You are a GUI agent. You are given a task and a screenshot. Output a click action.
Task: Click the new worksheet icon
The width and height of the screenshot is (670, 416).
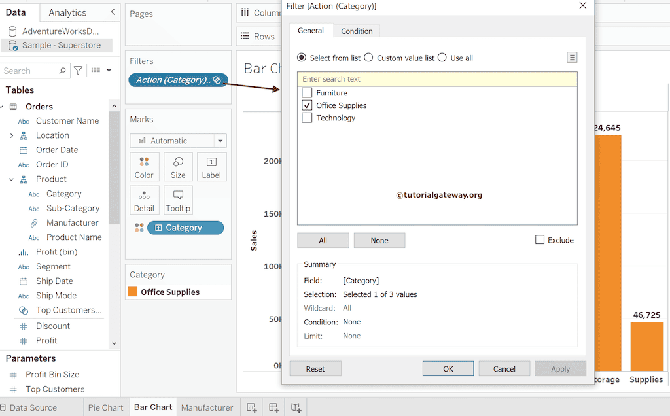coord(252,408)
